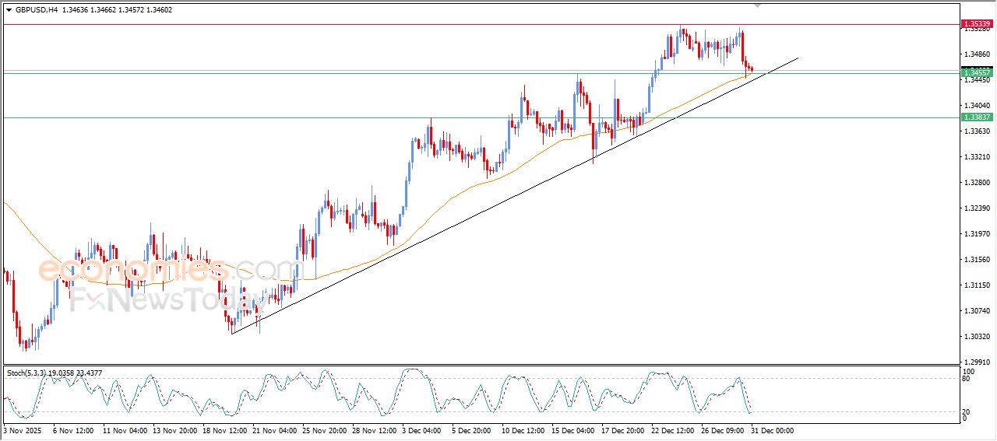Viewport: 997px width, 441px height.
Task: Click the 1.34860 price axis label
Action: coord(977,54)
